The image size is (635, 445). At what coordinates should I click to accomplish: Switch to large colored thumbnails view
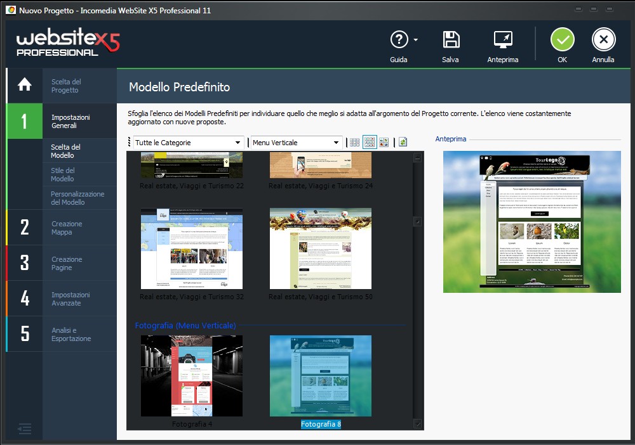[x=384, y=142]
